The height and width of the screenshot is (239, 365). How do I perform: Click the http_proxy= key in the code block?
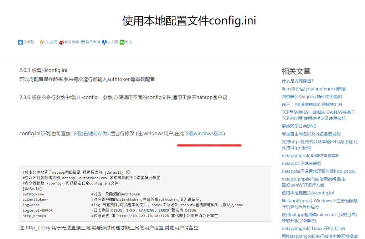tap(34, 216)
